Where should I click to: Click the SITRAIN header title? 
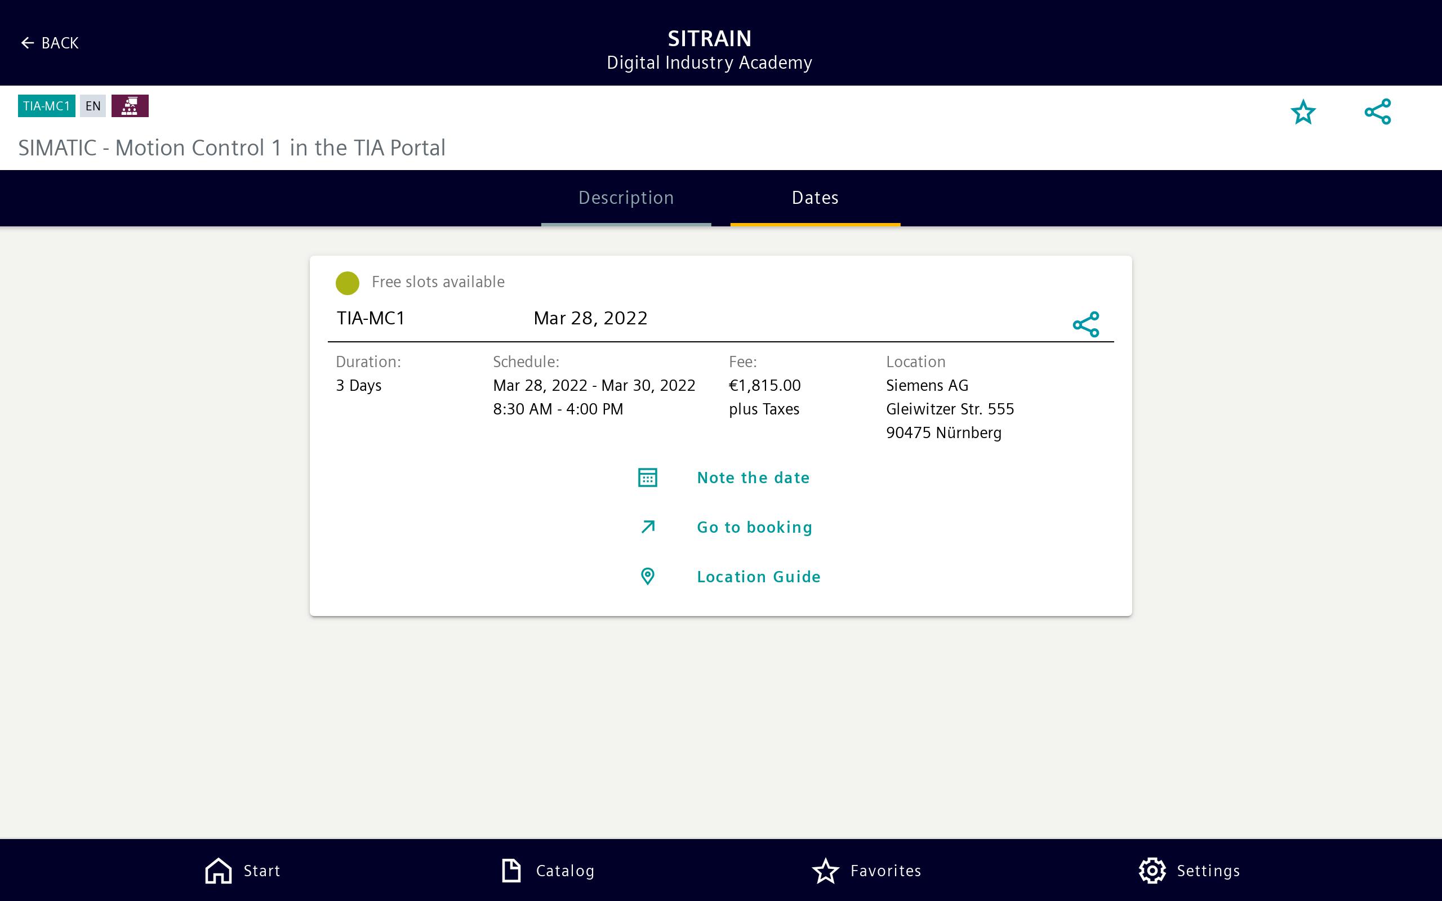709,39
